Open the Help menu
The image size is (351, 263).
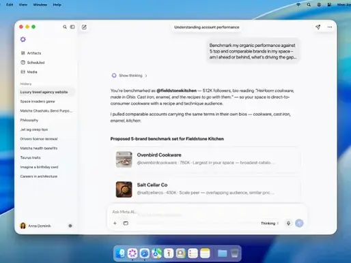click(x=57, y=5)
